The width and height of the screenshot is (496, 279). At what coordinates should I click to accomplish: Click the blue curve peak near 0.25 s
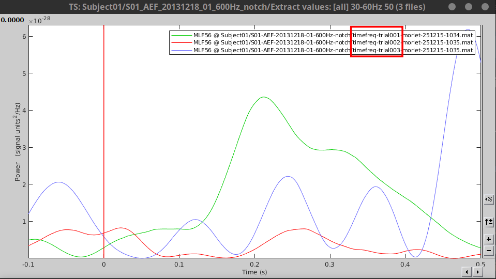(x=288, y=177)
